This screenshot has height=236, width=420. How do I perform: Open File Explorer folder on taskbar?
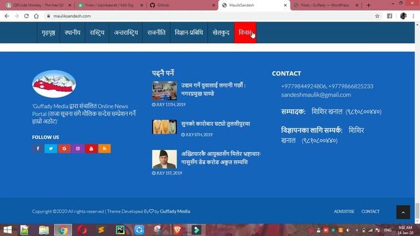44,230
